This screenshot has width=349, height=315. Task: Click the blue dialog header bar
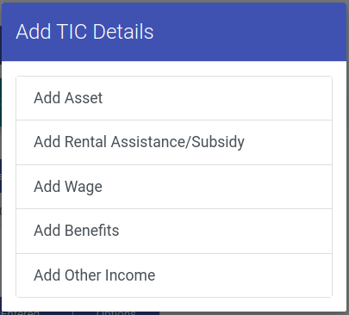point(174,32)
